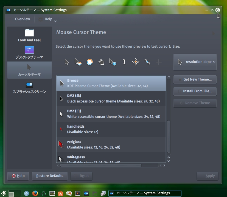This screenshot has height=197, width=227.
Task: Click Get New Theme button
Action: pos(195,79)
